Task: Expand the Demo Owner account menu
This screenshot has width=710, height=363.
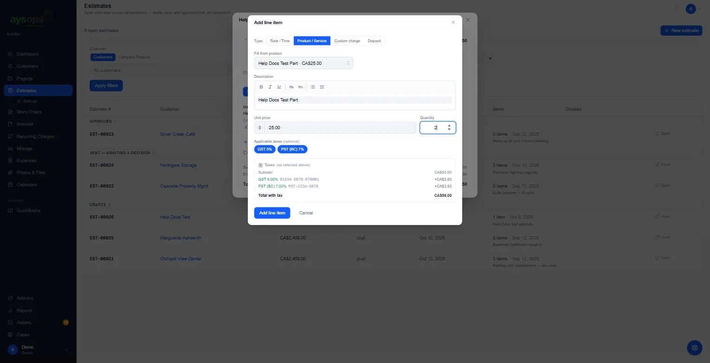Action: pos(38,350)
